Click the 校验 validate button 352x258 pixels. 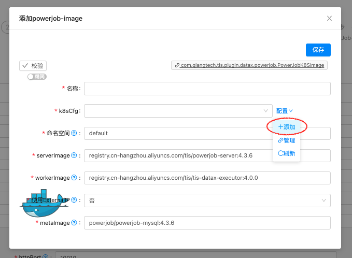pos(33,66)
